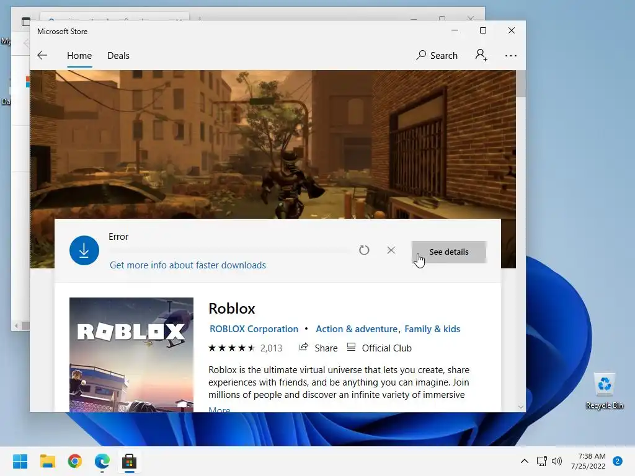Open Microsoft Edge from the taskbar
This screenshot has width=635, height=476.
[102, 461]
